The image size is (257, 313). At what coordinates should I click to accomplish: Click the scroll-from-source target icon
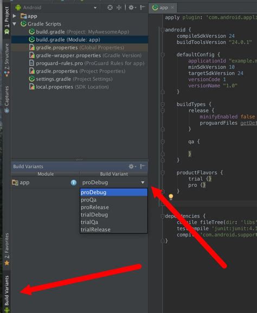click(x=110, y=8)
